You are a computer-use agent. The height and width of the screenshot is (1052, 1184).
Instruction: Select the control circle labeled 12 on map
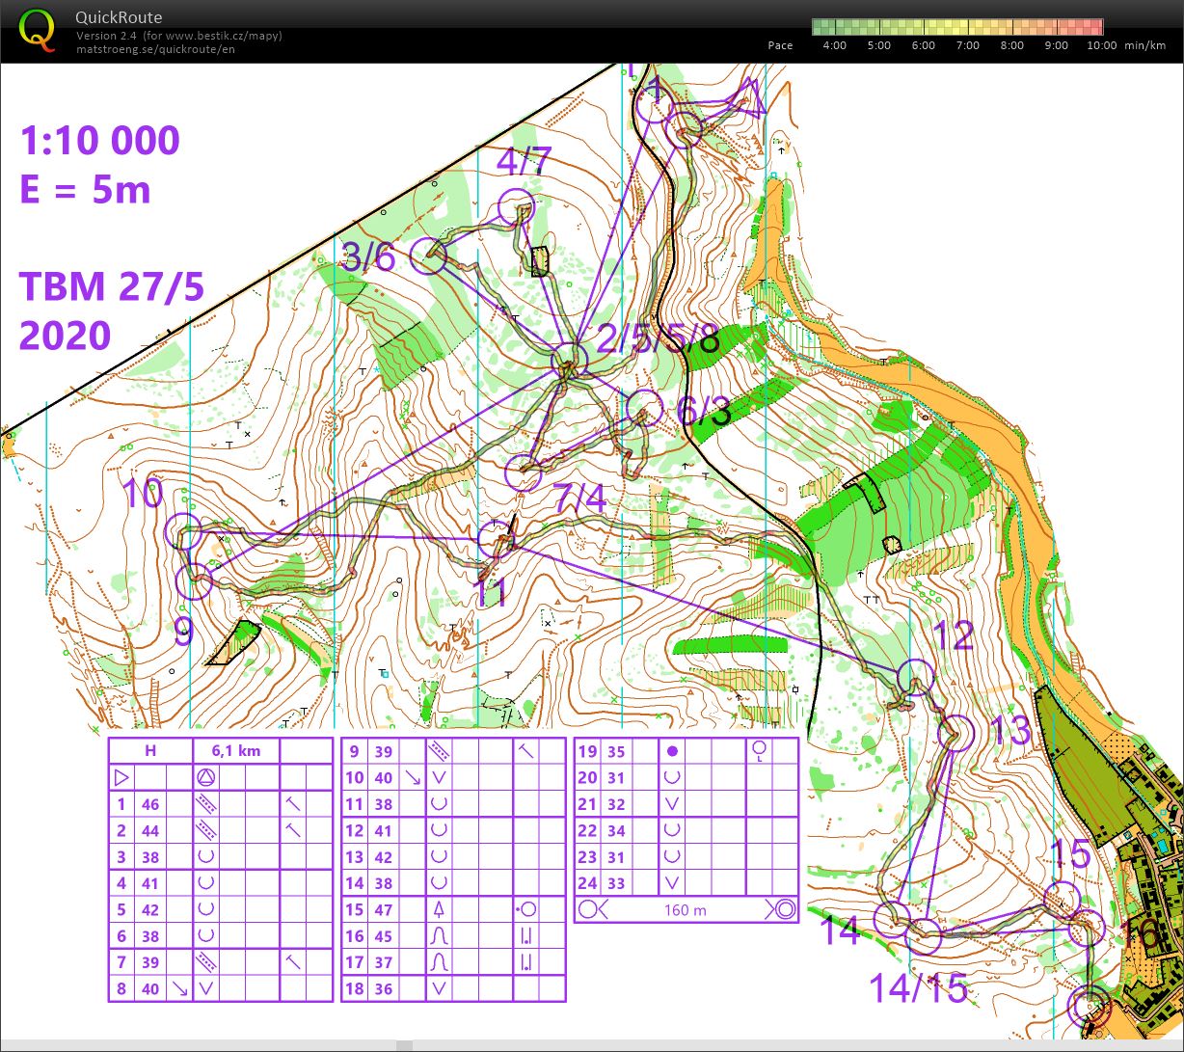pos(915,678)
